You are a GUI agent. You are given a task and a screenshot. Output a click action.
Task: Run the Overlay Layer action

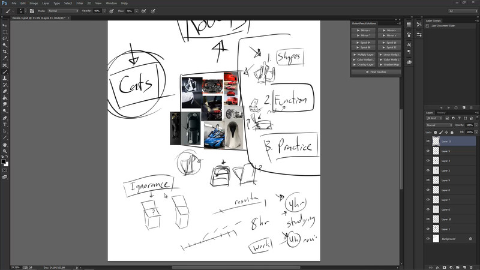(x=364, y=65)
